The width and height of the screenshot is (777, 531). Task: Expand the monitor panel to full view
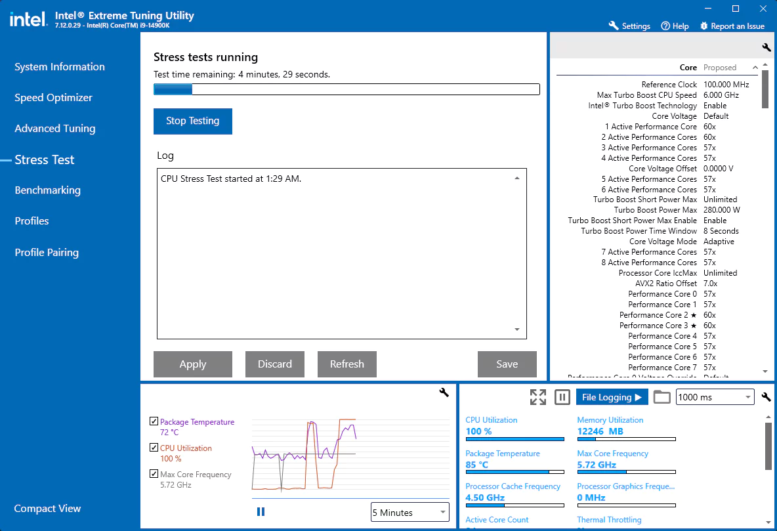(537, 397)
